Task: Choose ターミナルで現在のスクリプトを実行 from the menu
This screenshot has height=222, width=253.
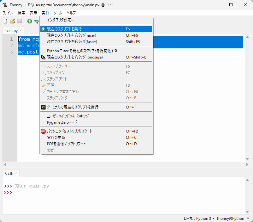Action: coord(73,107)
